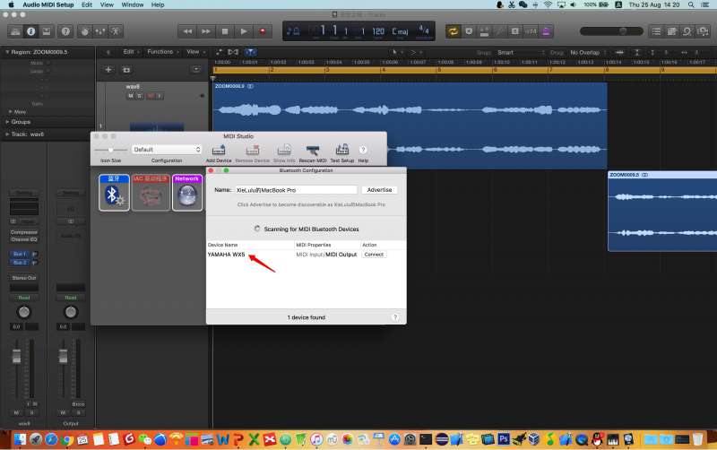Click the Icon Size slider
Image resolution: width=717 pixels, height=450 pixels.
[111, 150]
